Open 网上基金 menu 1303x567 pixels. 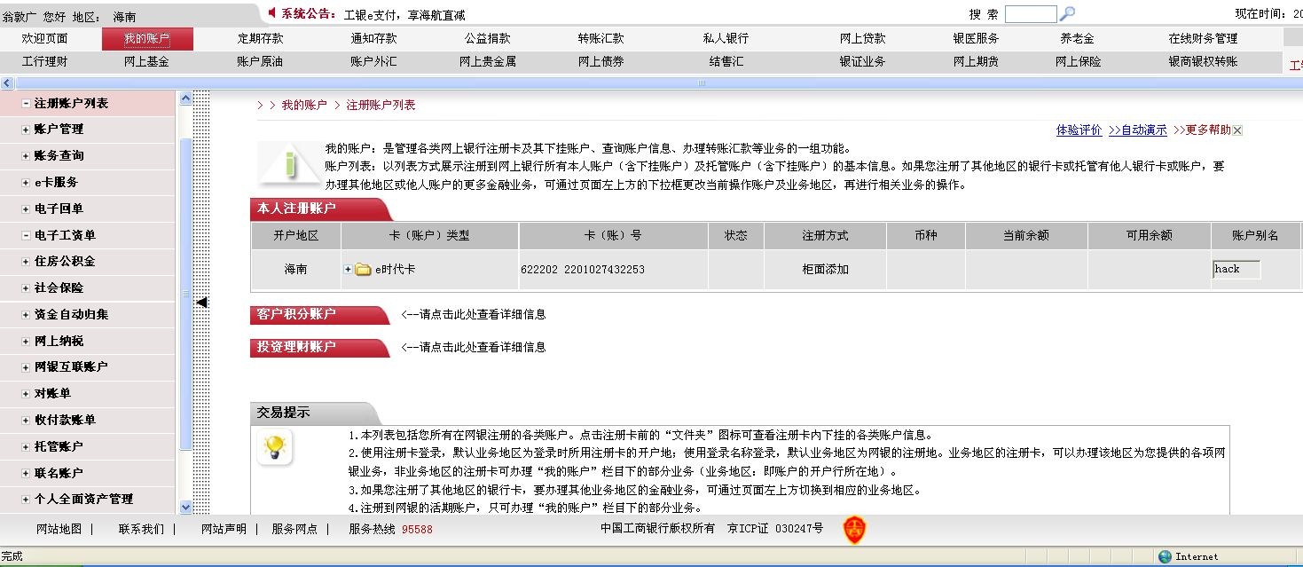[146, 62]
